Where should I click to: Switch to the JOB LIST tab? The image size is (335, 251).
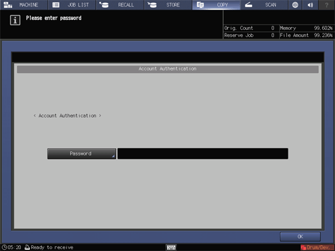pos(72,5)
